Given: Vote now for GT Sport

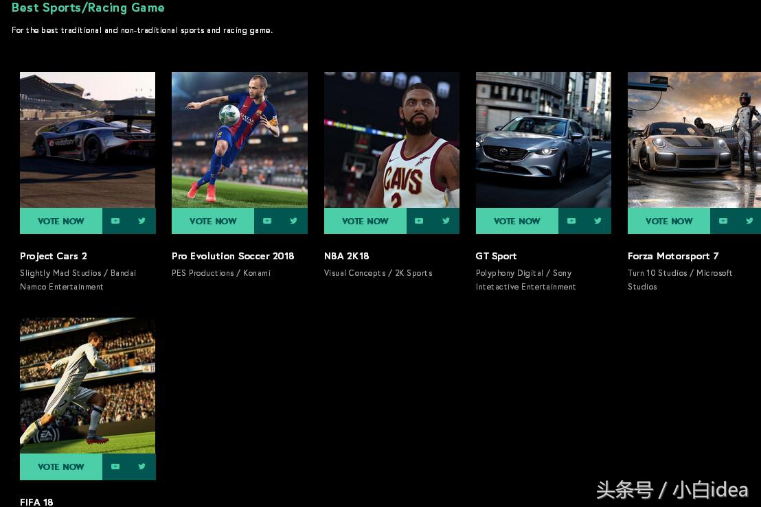Looking at the screenshot, I should pos(517,221).
